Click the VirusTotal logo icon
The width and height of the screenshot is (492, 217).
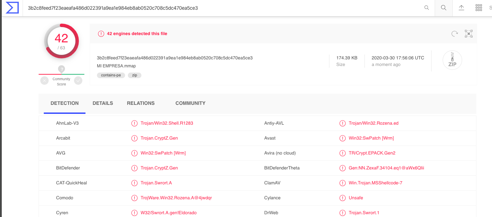pos(12,8)
